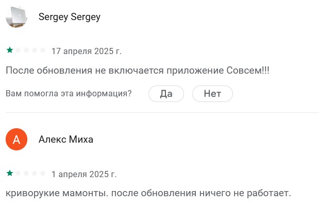Click the review text "криворукие мамонты"

point(57,193)
